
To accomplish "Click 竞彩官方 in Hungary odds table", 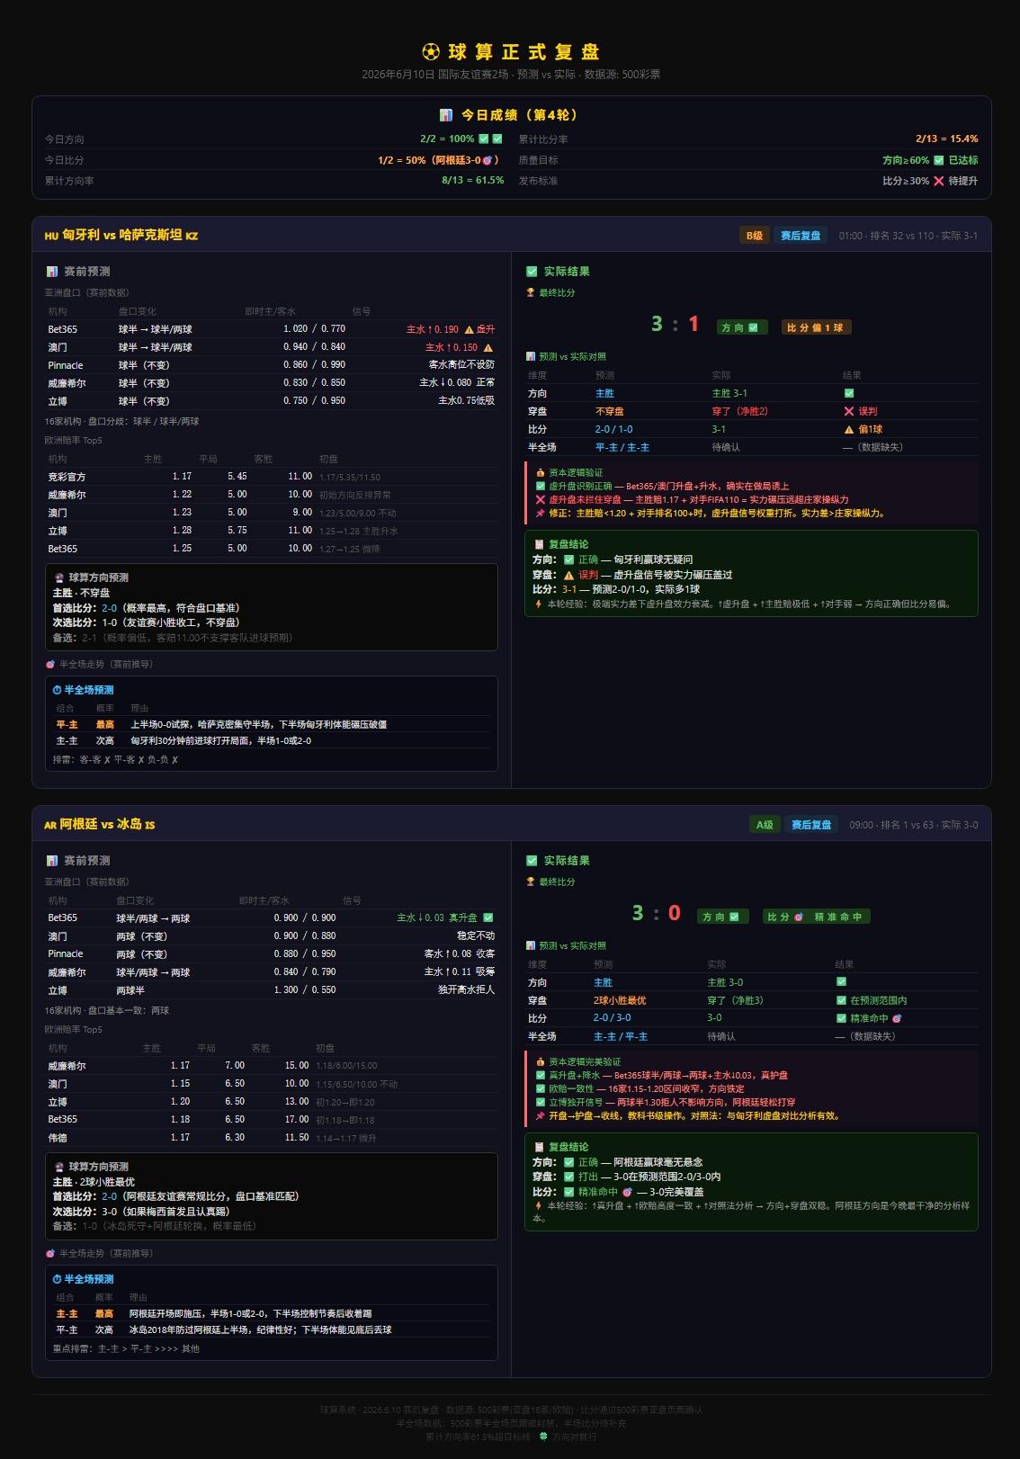I will pyautogui.click(x=67, y=477).
